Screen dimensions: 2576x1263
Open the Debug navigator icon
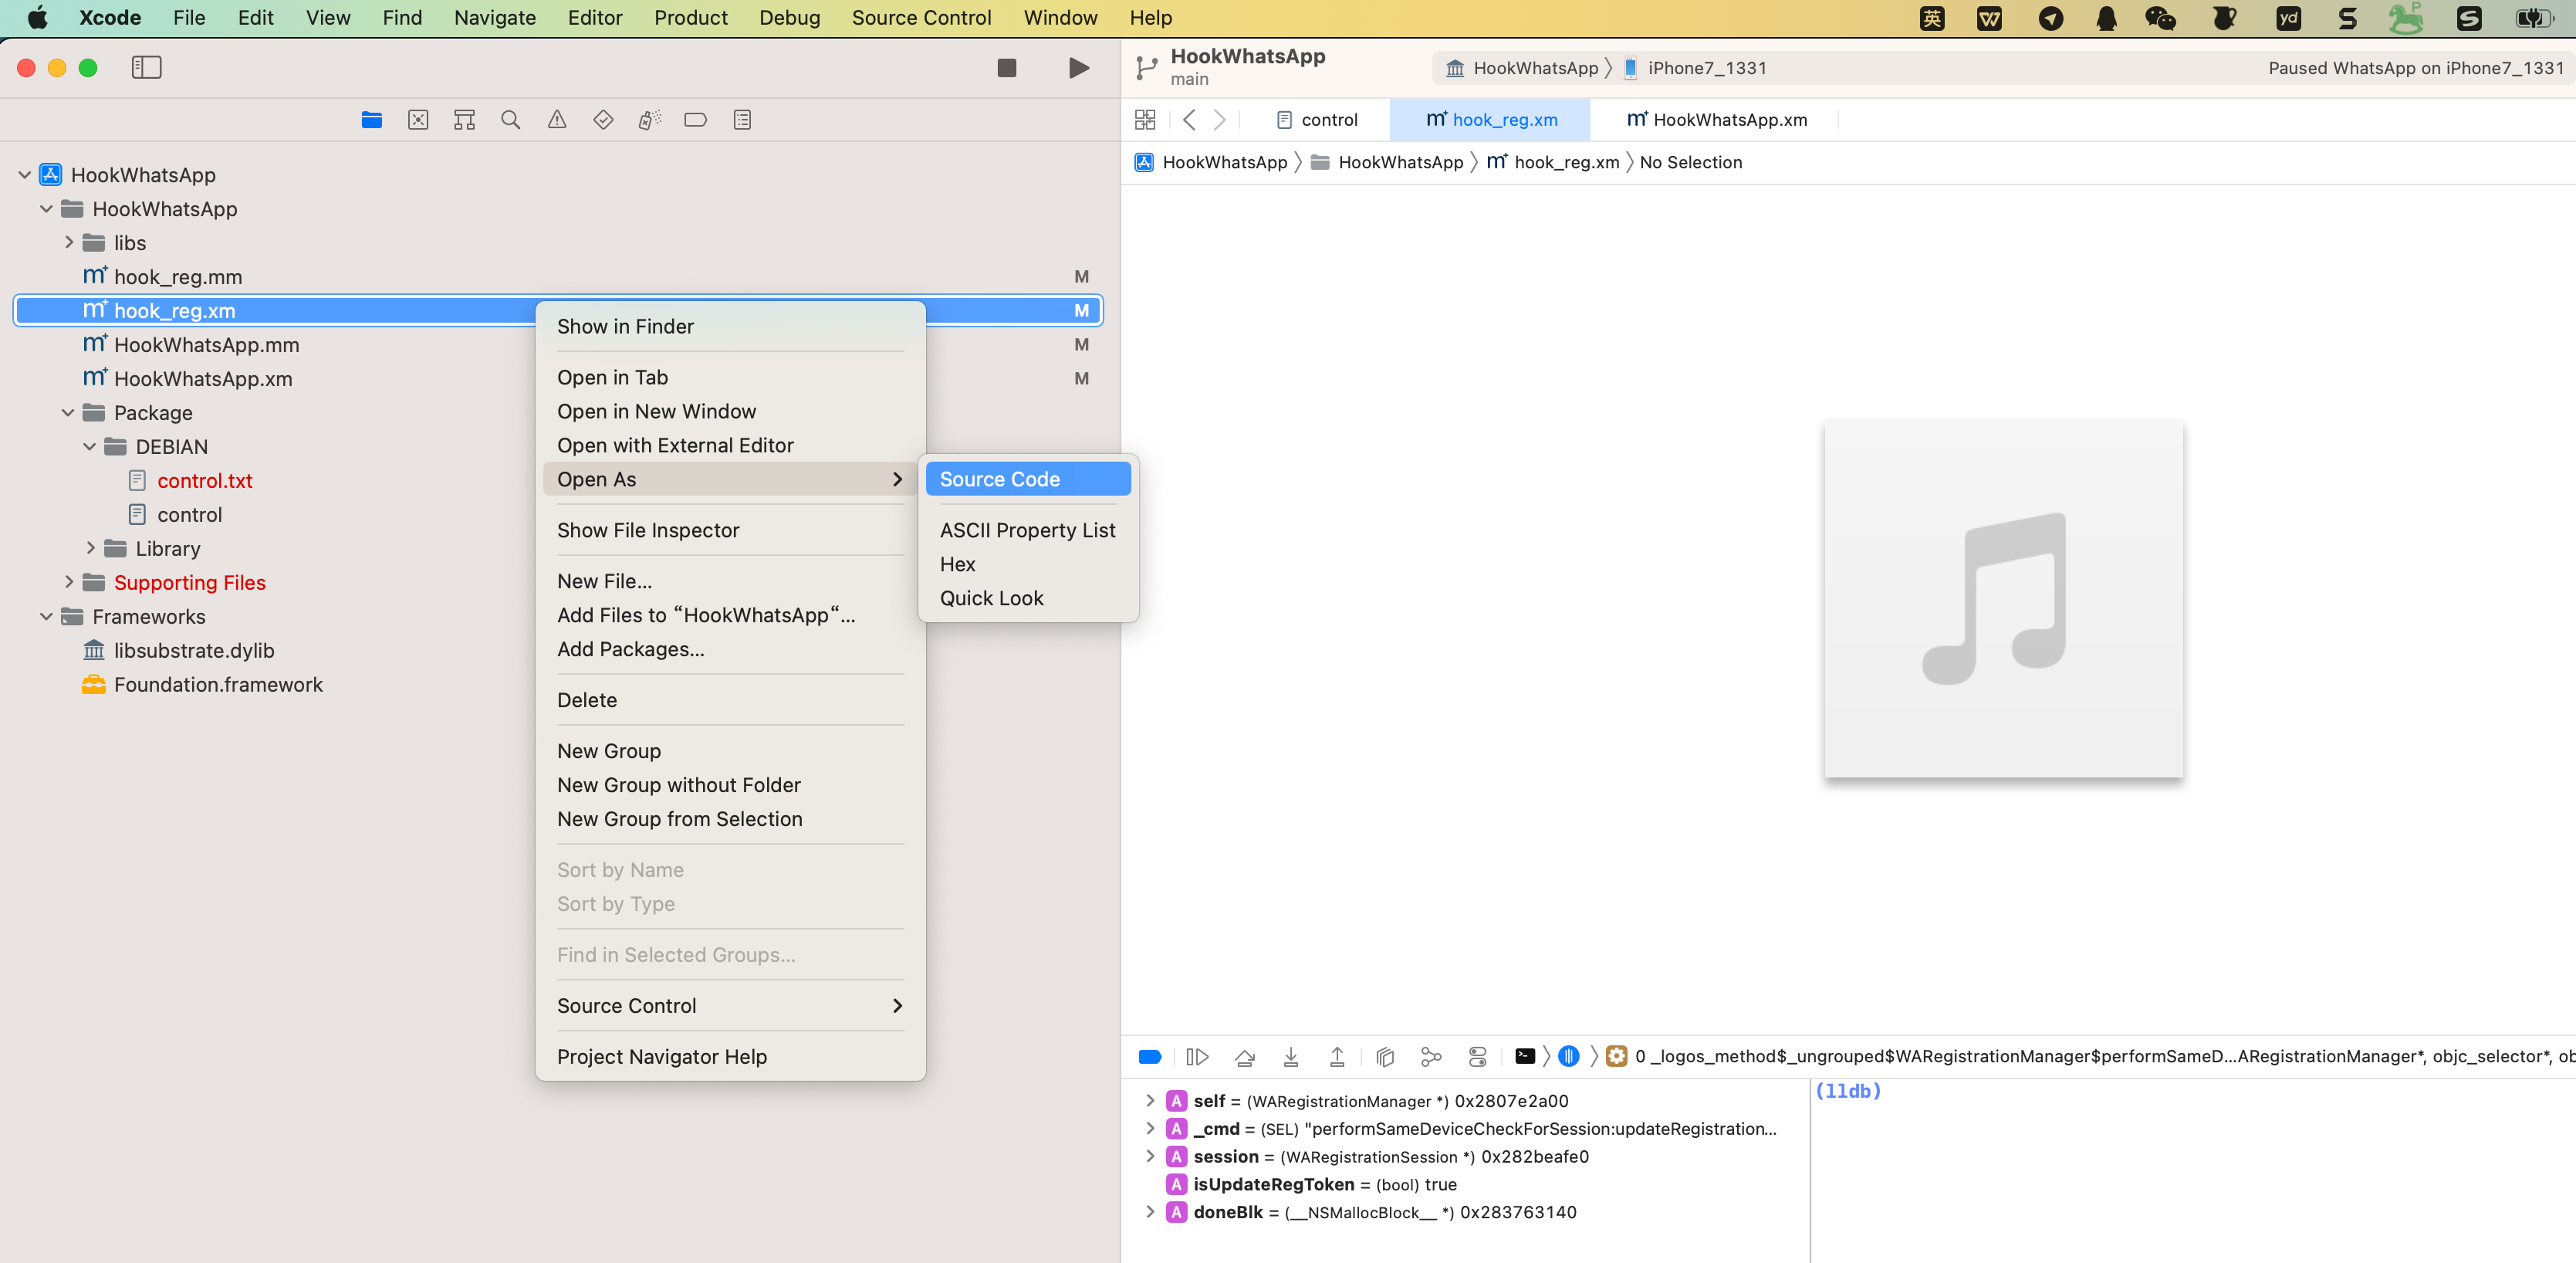click(649, 120)
